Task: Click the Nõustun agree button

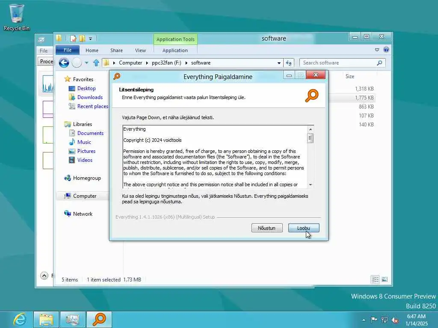Action: (267, 228)
